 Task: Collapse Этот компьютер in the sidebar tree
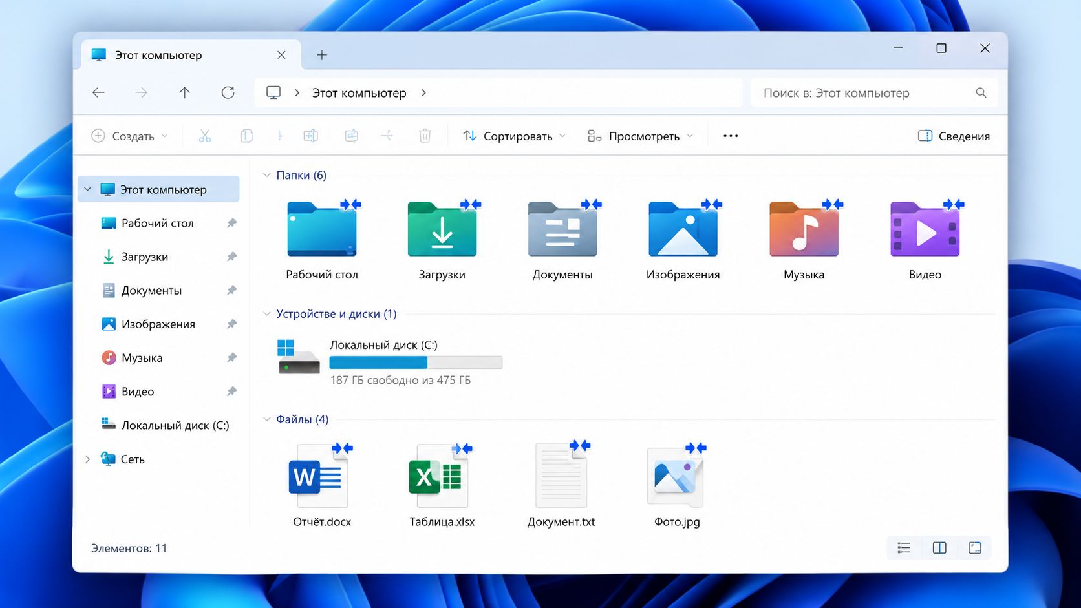pos(88,189)
